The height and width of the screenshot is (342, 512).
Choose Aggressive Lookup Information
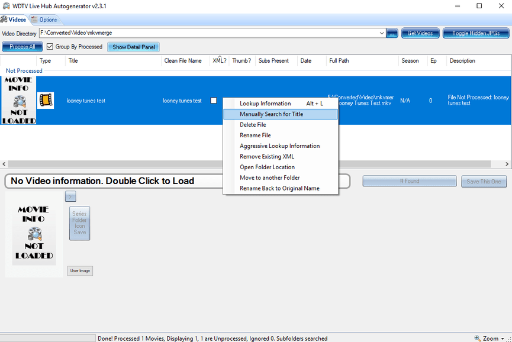pos(281,146)
